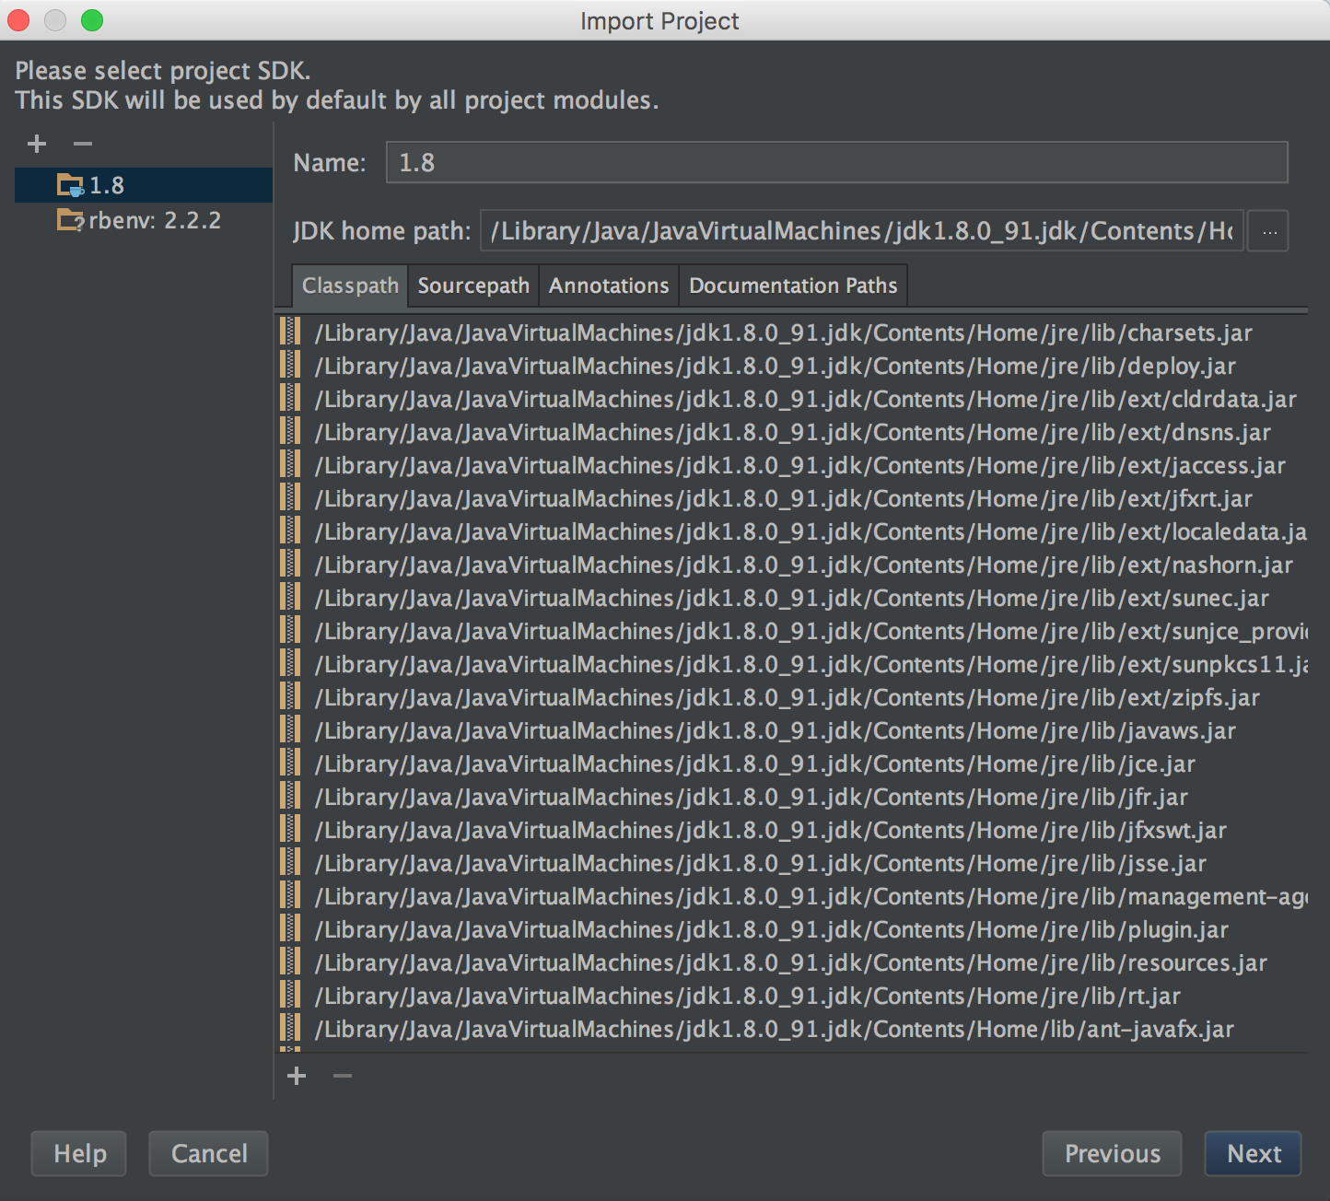The image size is (1330, 1201).
Task: Click the jar icon beside jsse.jar
Action: 291,863
